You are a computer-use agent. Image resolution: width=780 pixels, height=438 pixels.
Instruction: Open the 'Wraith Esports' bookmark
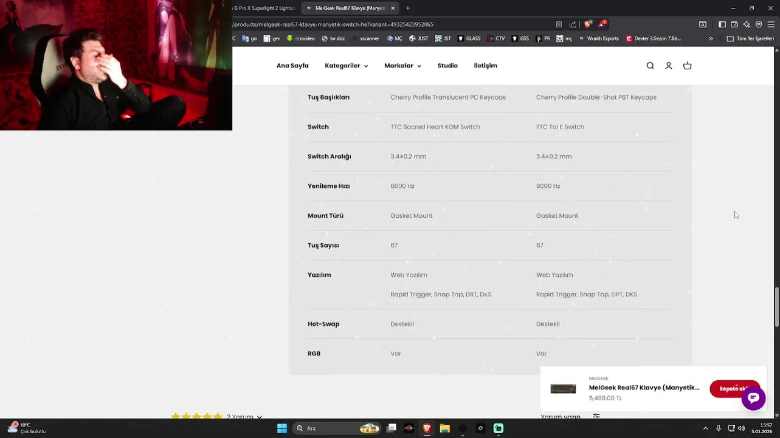(x=599, y=38)
